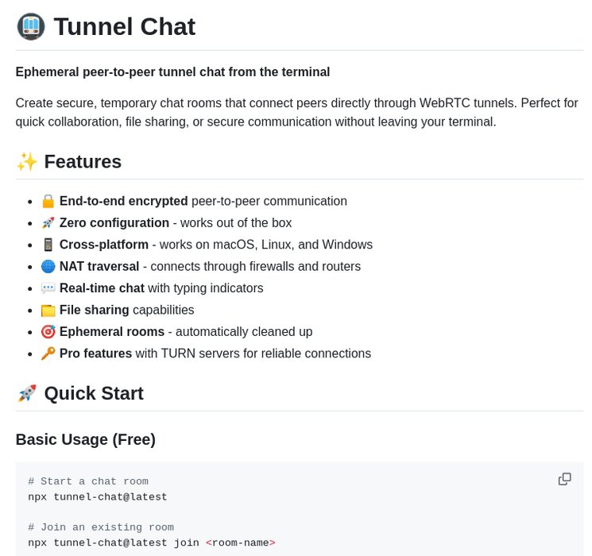Click the rocket emoji beside Quick Start
592x556 pixels.
[27, 393]
